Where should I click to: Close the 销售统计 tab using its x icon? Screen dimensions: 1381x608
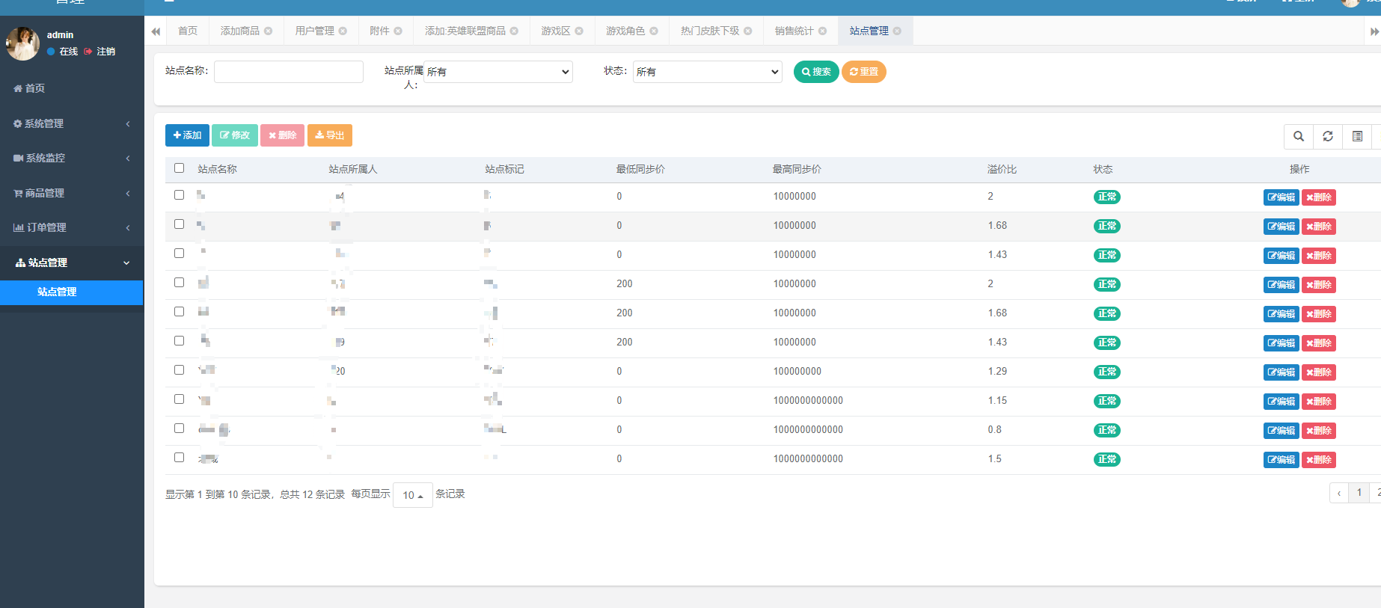tap(822, 31)
